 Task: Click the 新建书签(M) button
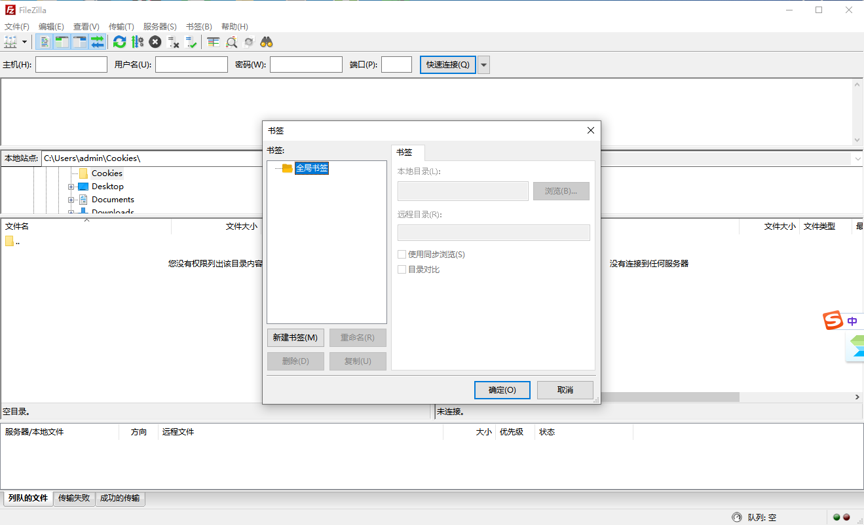[295, 337]
